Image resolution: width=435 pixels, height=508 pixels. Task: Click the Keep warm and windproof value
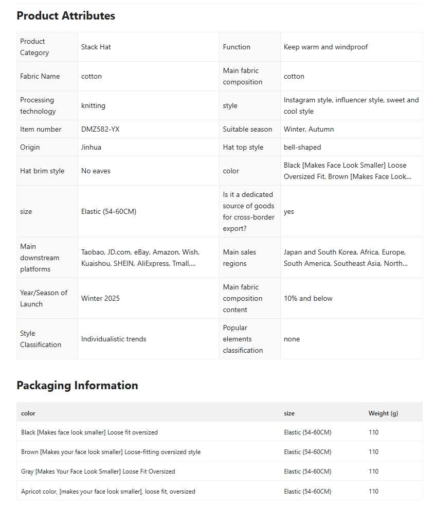(325, 47)
